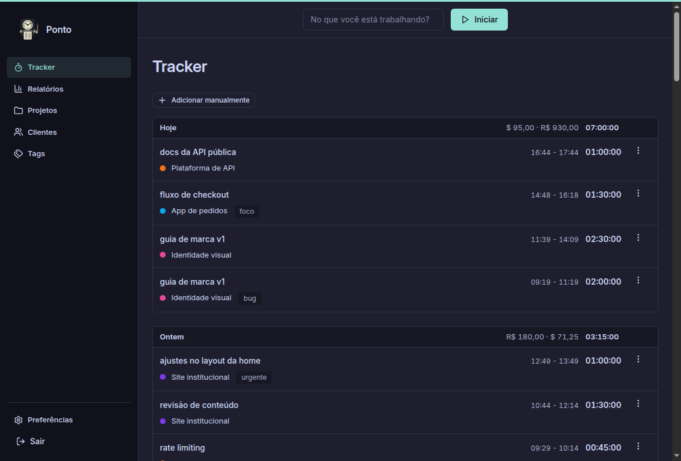Click Adicionar manualmente button
This screenshot has height=461, width=681.
click(x=204, y=100)
